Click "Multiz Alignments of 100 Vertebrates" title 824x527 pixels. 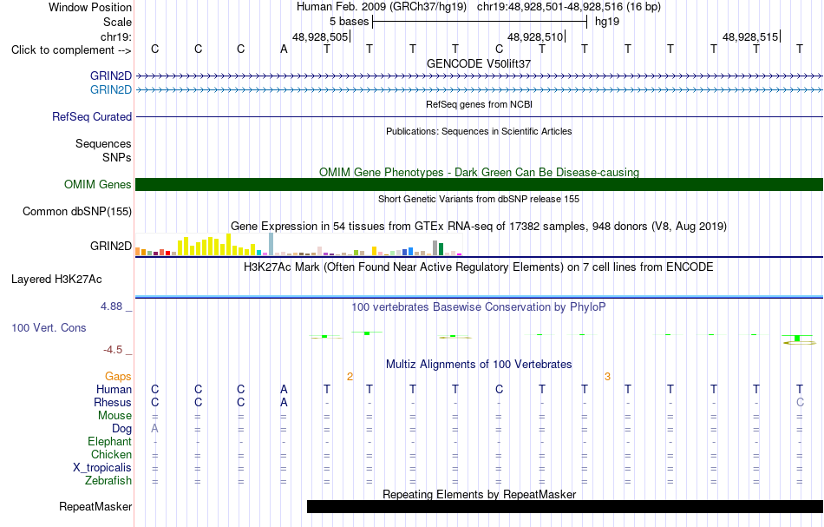tap(479, 364)
